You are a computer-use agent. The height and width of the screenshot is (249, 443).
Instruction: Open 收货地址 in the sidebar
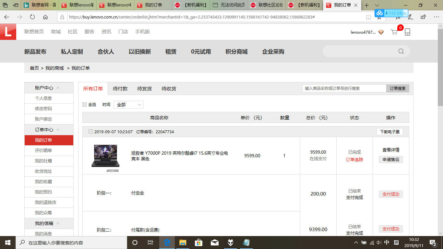43,171
